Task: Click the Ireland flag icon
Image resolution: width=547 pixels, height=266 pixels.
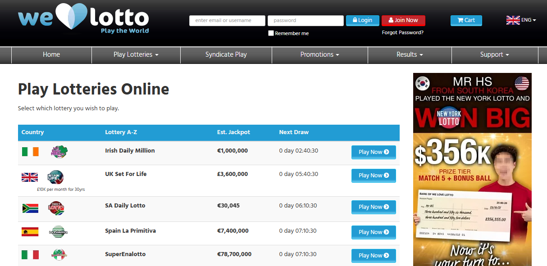Action: 30,152
